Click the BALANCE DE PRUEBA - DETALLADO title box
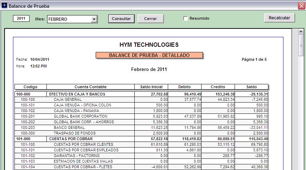This screenshot has width=306, height=170. 149,55
